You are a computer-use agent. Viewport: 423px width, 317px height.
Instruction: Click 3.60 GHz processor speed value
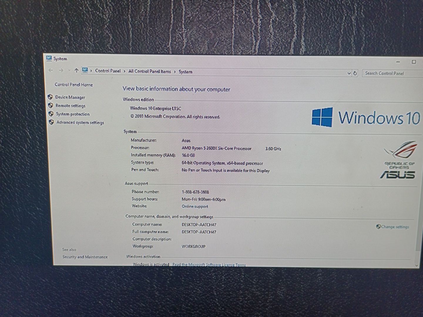point(273,149)
